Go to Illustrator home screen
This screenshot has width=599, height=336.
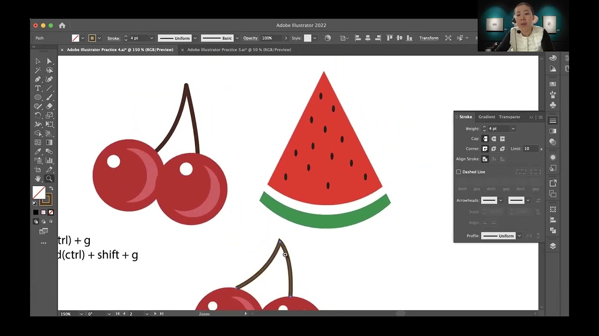pyautogui.click(x=62, y=25)
